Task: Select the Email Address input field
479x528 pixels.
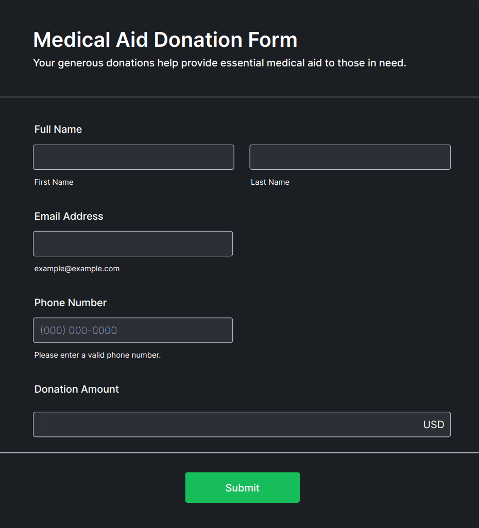Action: (x=133, y=243)
